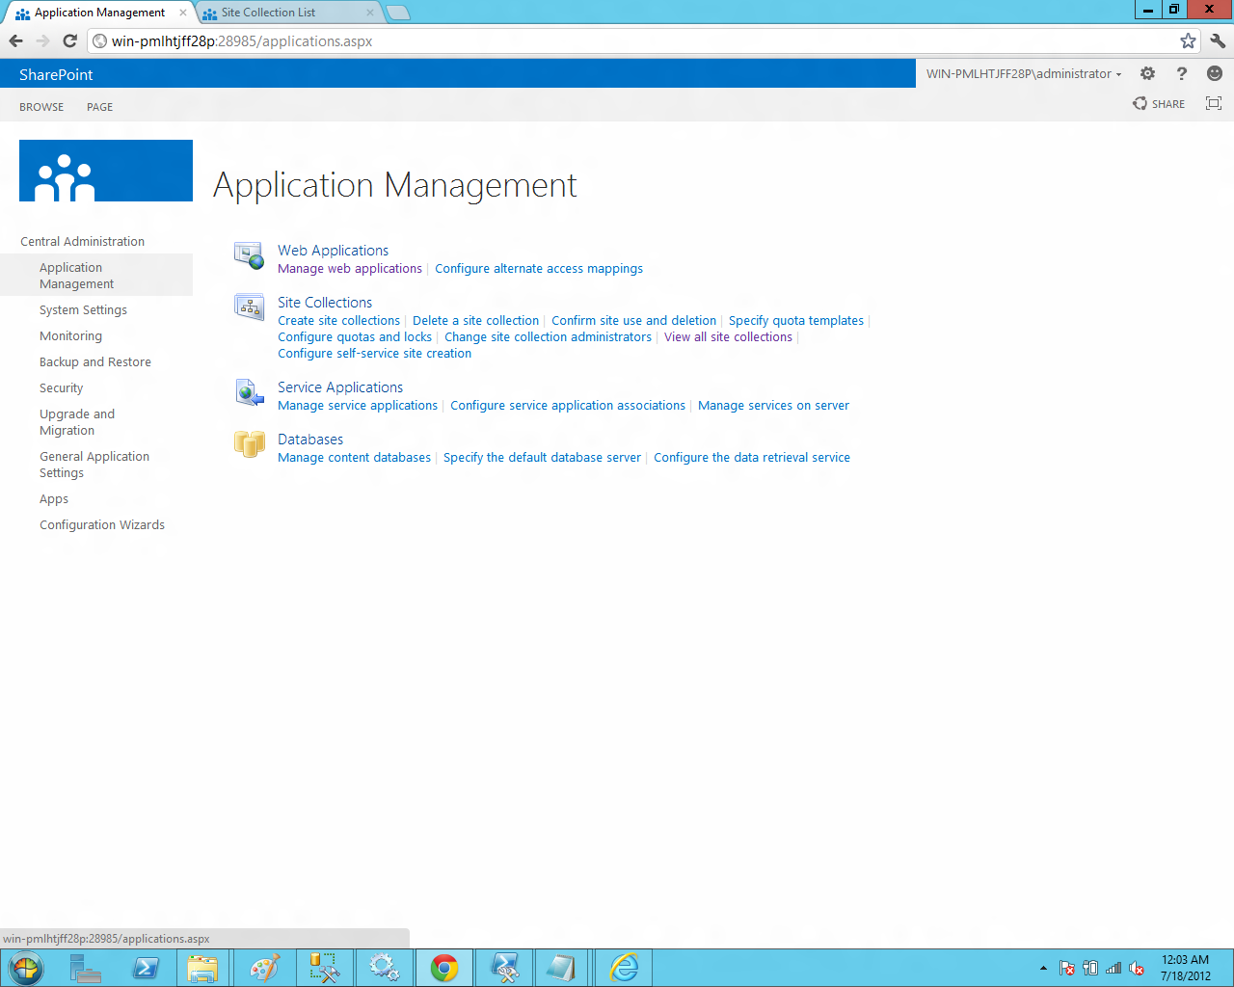
Task: Open the SharePoint Settings gear
Action: click(1146, 73)
